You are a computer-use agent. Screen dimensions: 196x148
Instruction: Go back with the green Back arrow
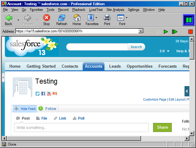tap(9, 18)
